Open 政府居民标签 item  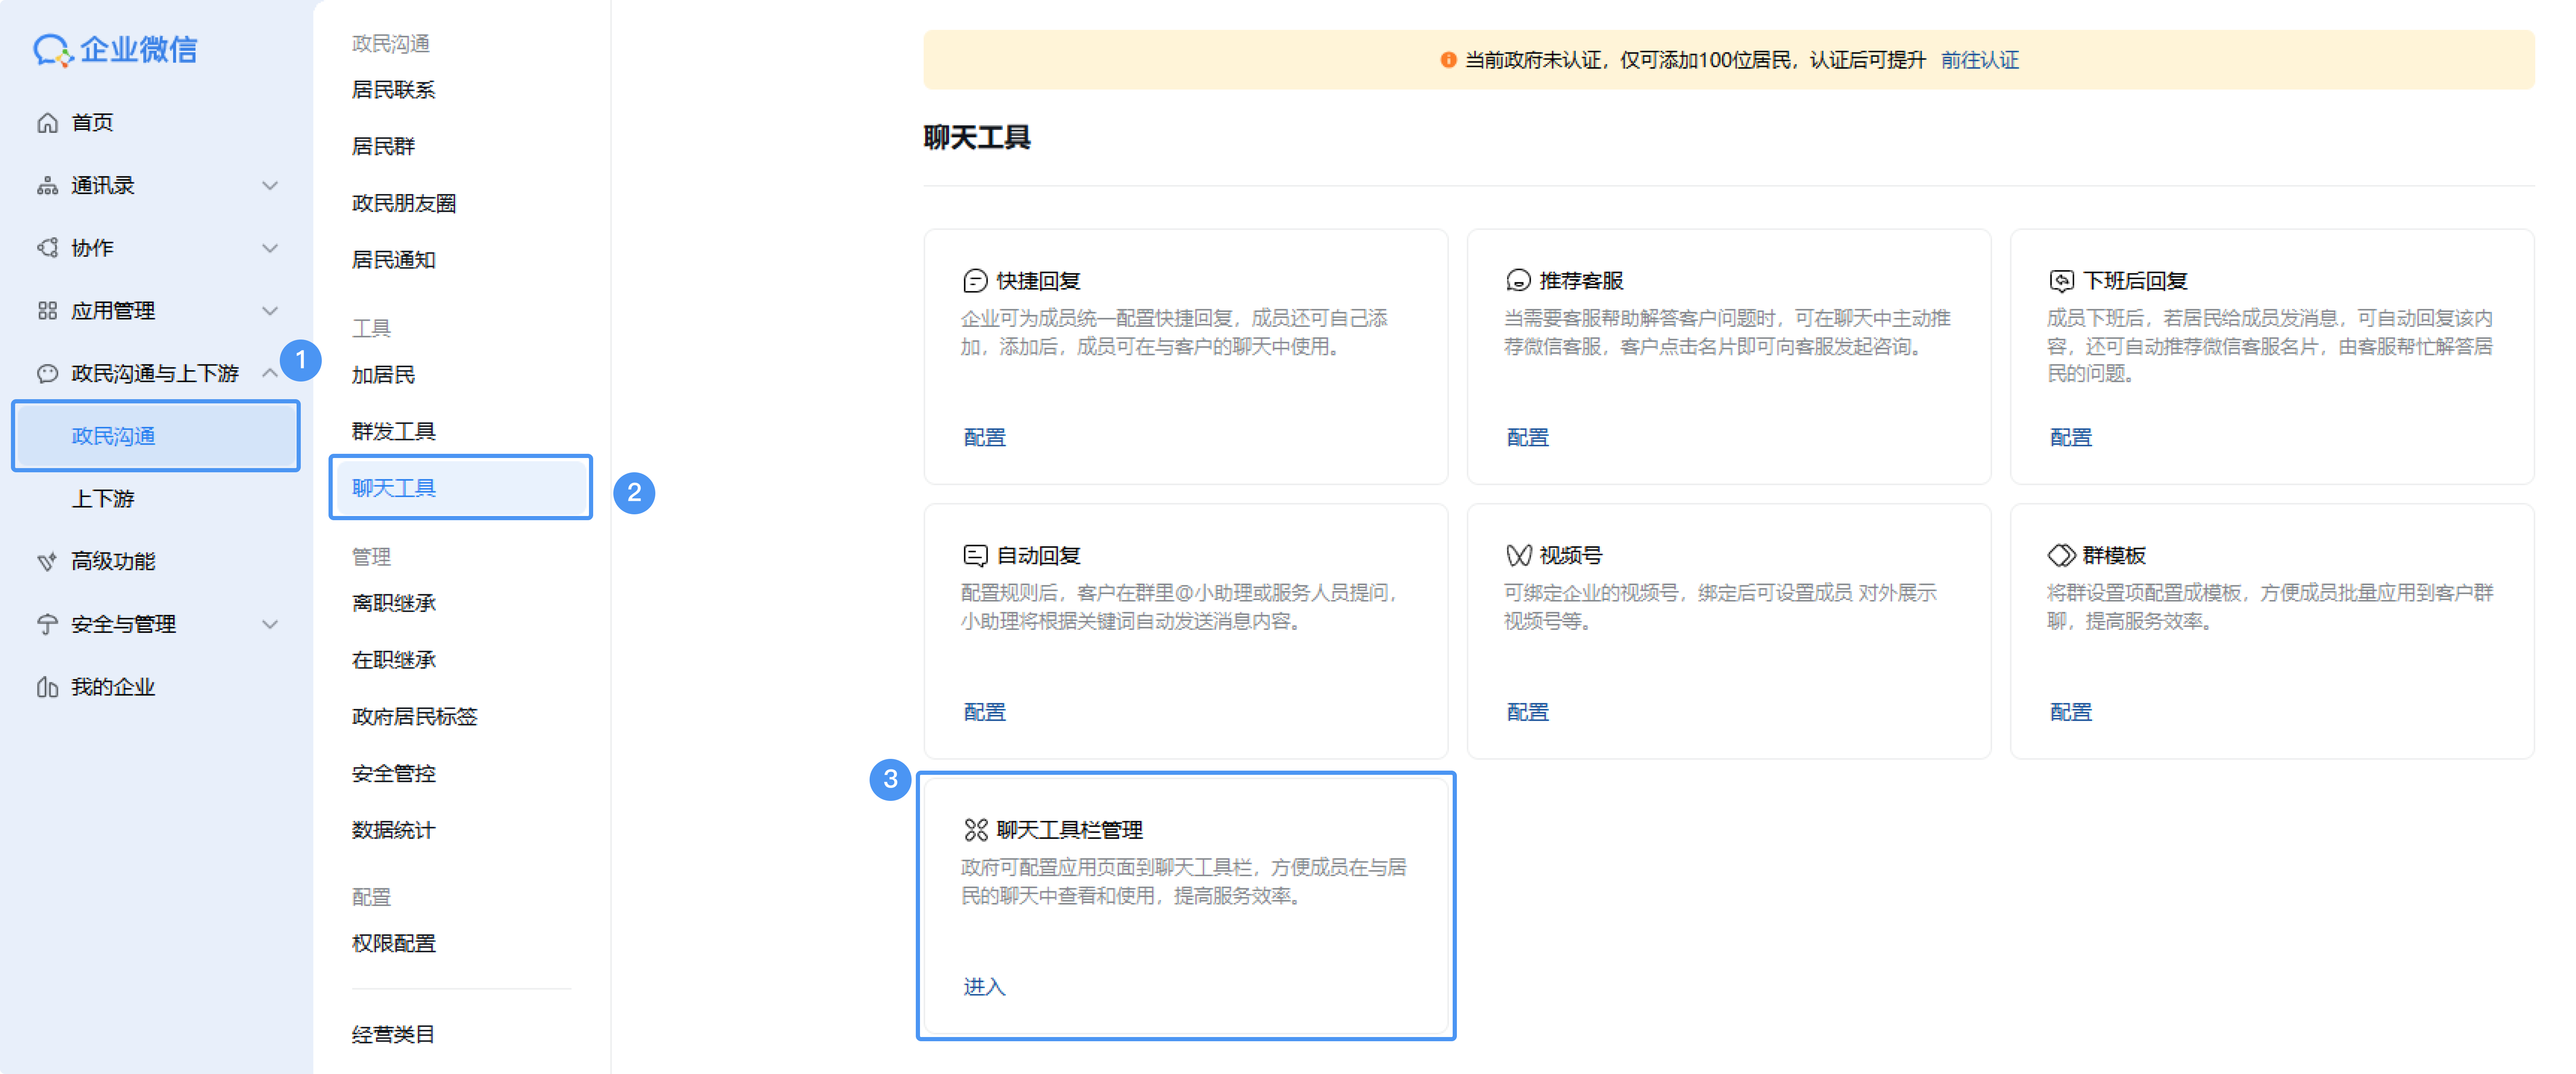pyautogui.click(x=414, y=717)
